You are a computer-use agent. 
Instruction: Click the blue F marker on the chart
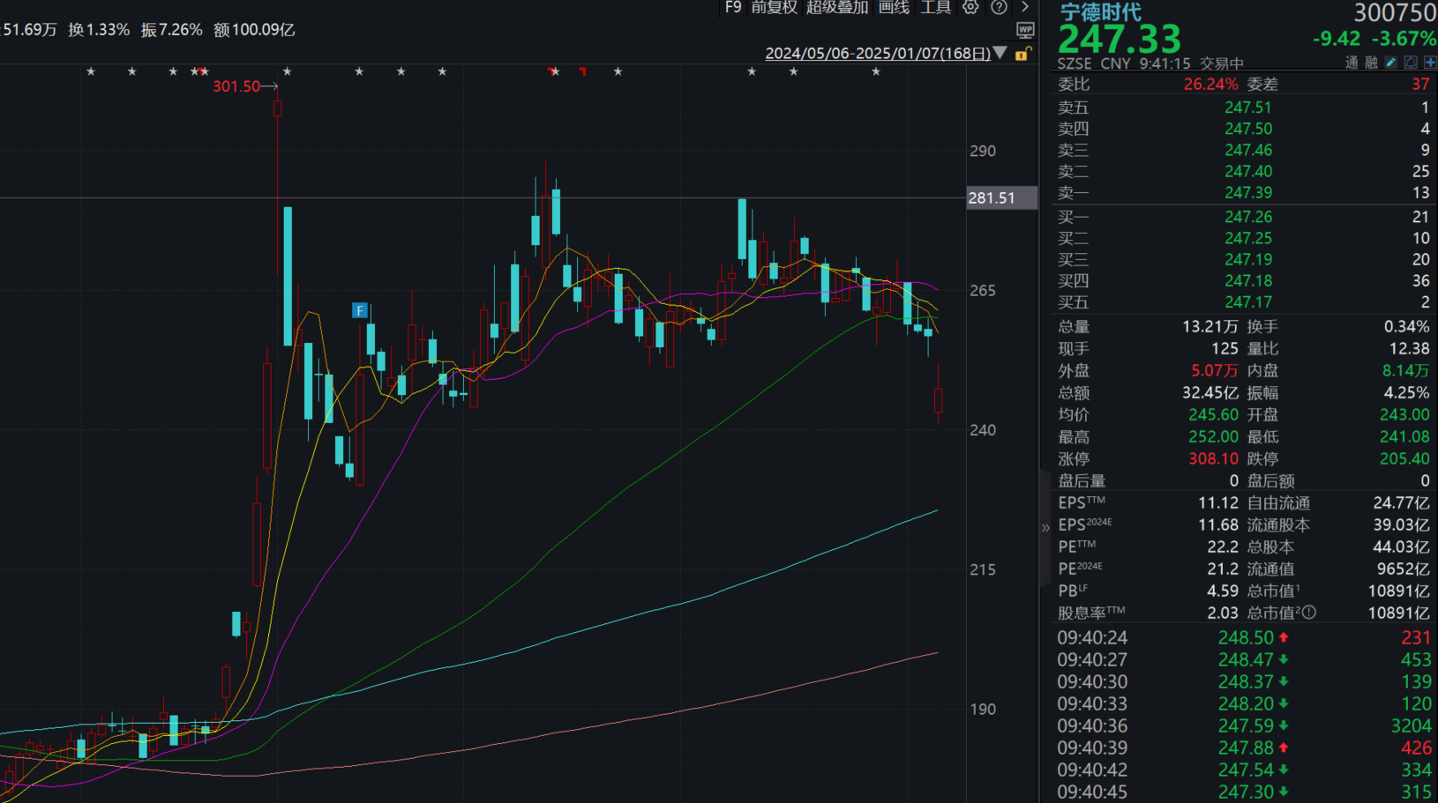click(x=359, y=310)
